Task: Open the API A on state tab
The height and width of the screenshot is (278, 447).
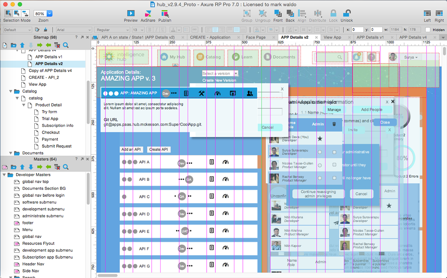Action: pyautogui.click(x=138, y=37)
